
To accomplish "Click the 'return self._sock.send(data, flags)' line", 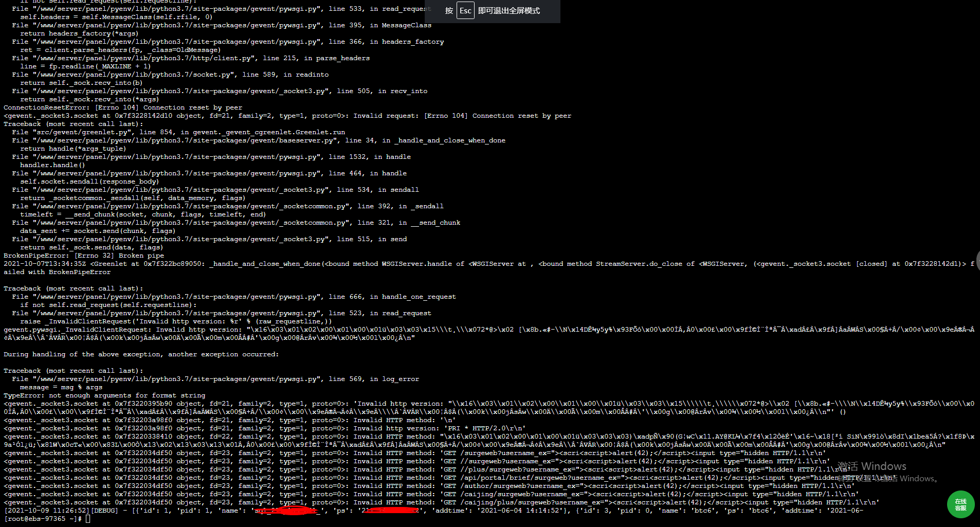I will (92, 247).
